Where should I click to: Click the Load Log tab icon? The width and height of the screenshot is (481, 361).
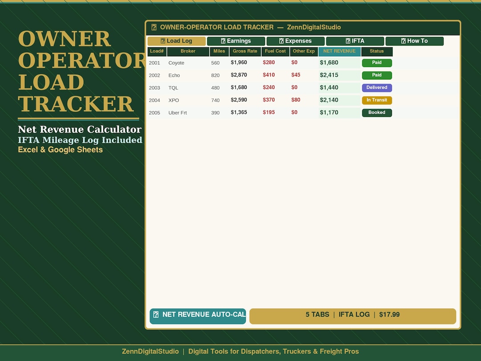coord(163,41)
